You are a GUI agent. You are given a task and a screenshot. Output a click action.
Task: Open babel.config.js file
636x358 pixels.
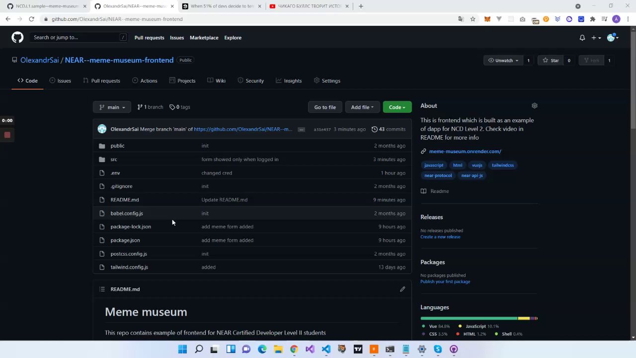[127, 213]
